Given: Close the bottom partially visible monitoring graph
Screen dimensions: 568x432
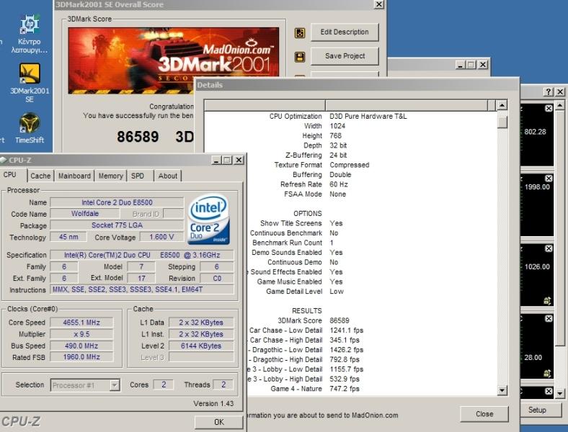Looking at the screenshot, I should point(549,391).
